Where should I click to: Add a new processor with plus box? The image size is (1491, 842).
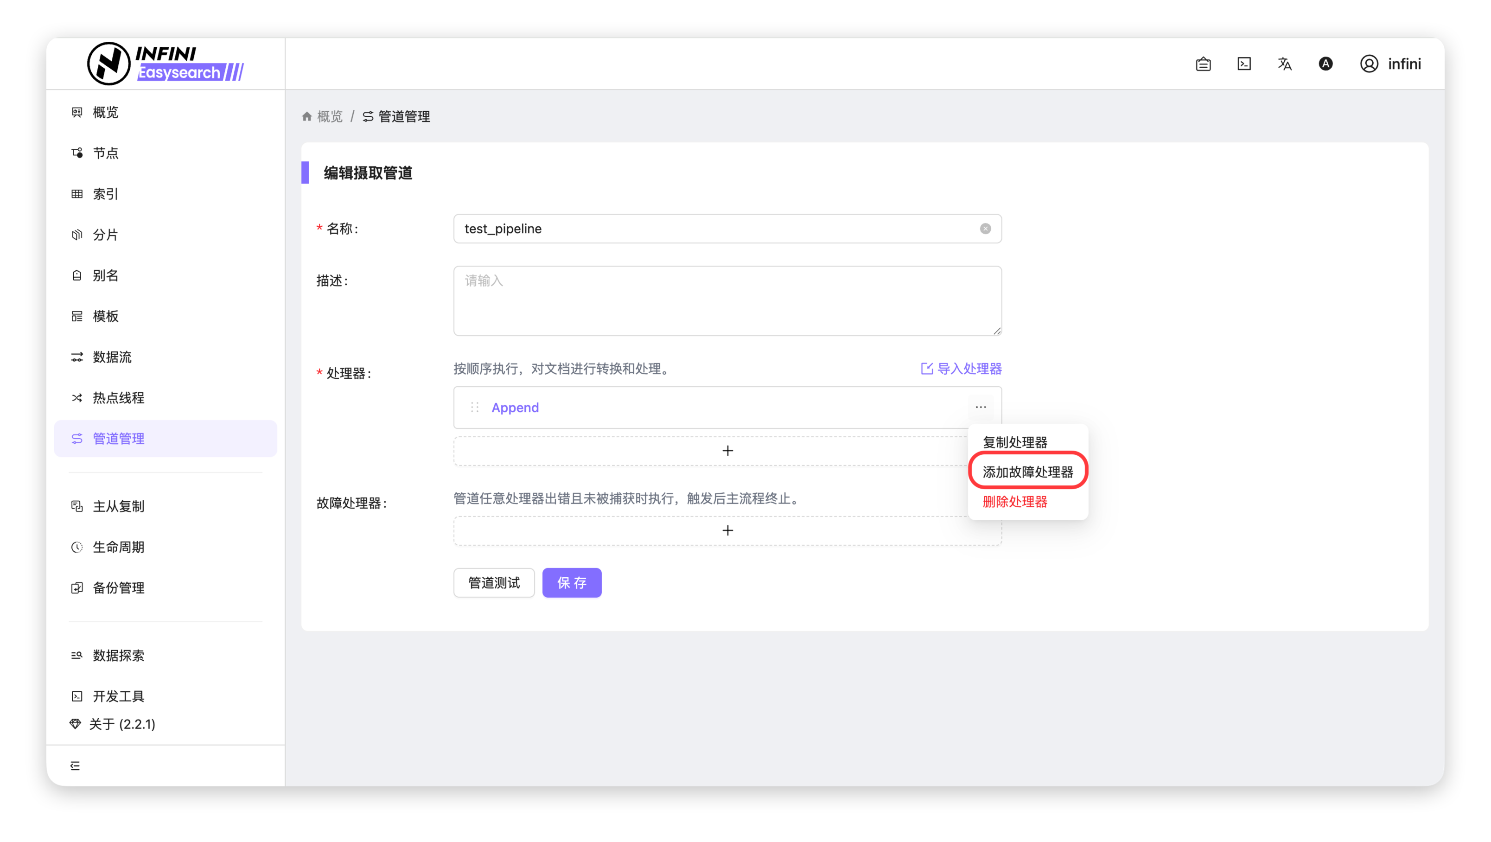tap(727, 450)
